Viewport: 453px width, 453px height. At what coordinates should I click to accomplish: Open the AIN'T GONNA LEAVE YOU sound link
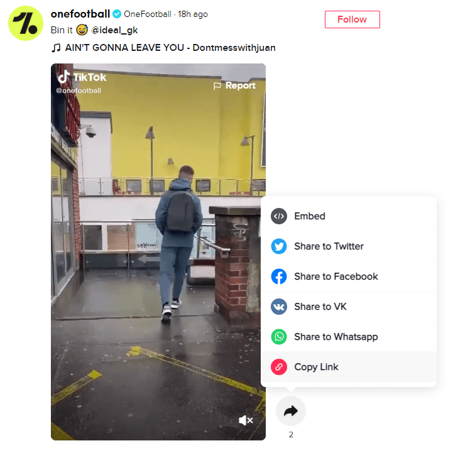170,48
